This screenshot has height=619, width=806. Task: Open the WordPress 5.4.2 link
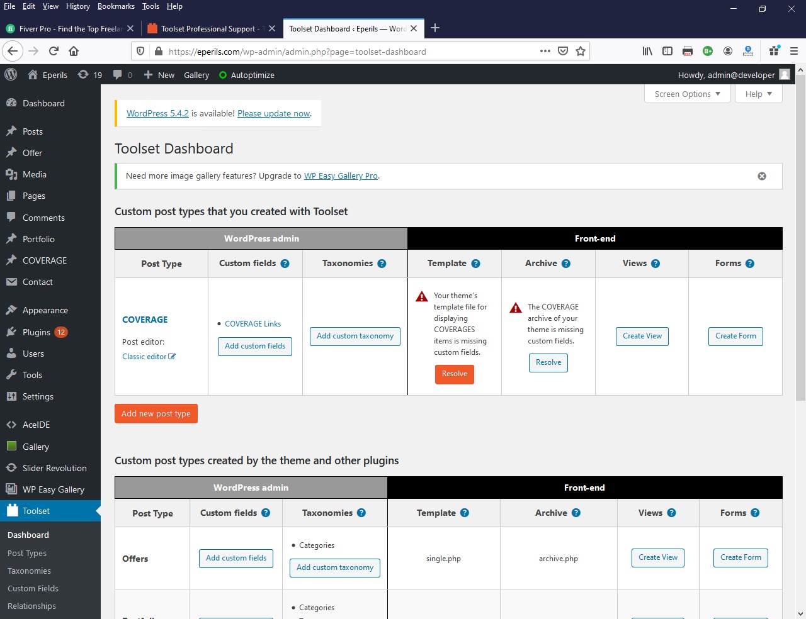coord(157,114)
